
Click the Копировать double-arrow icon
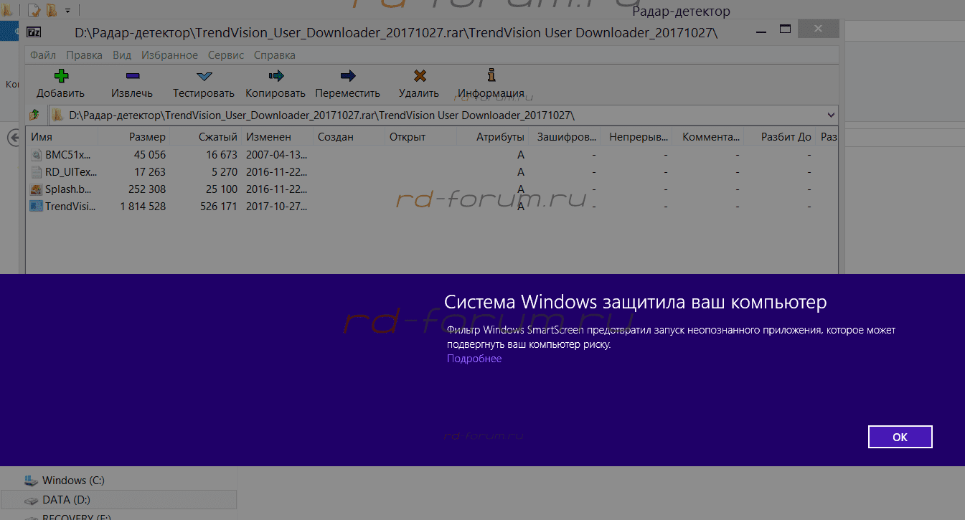click(x=276, y=76)
